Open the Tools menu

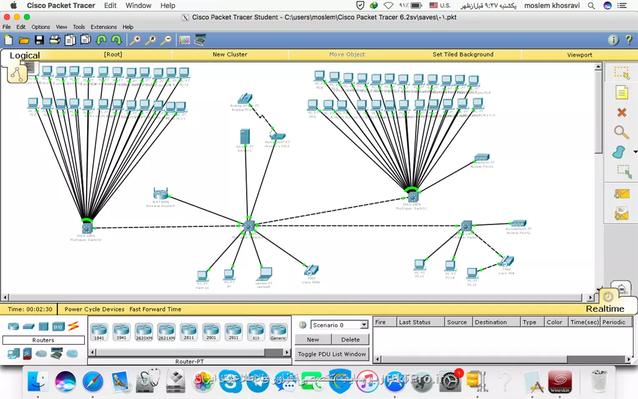click(x=79, y=27)
